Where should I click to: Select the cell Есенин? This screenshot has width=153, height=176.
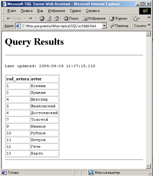[x=44, y=86]
